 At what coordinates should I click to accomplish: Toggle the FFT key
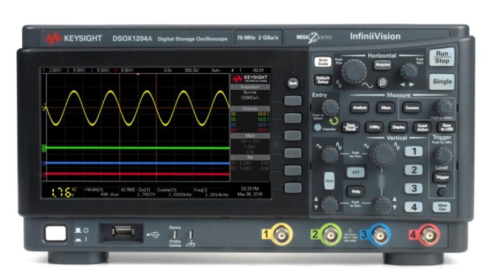pos(355,172)
